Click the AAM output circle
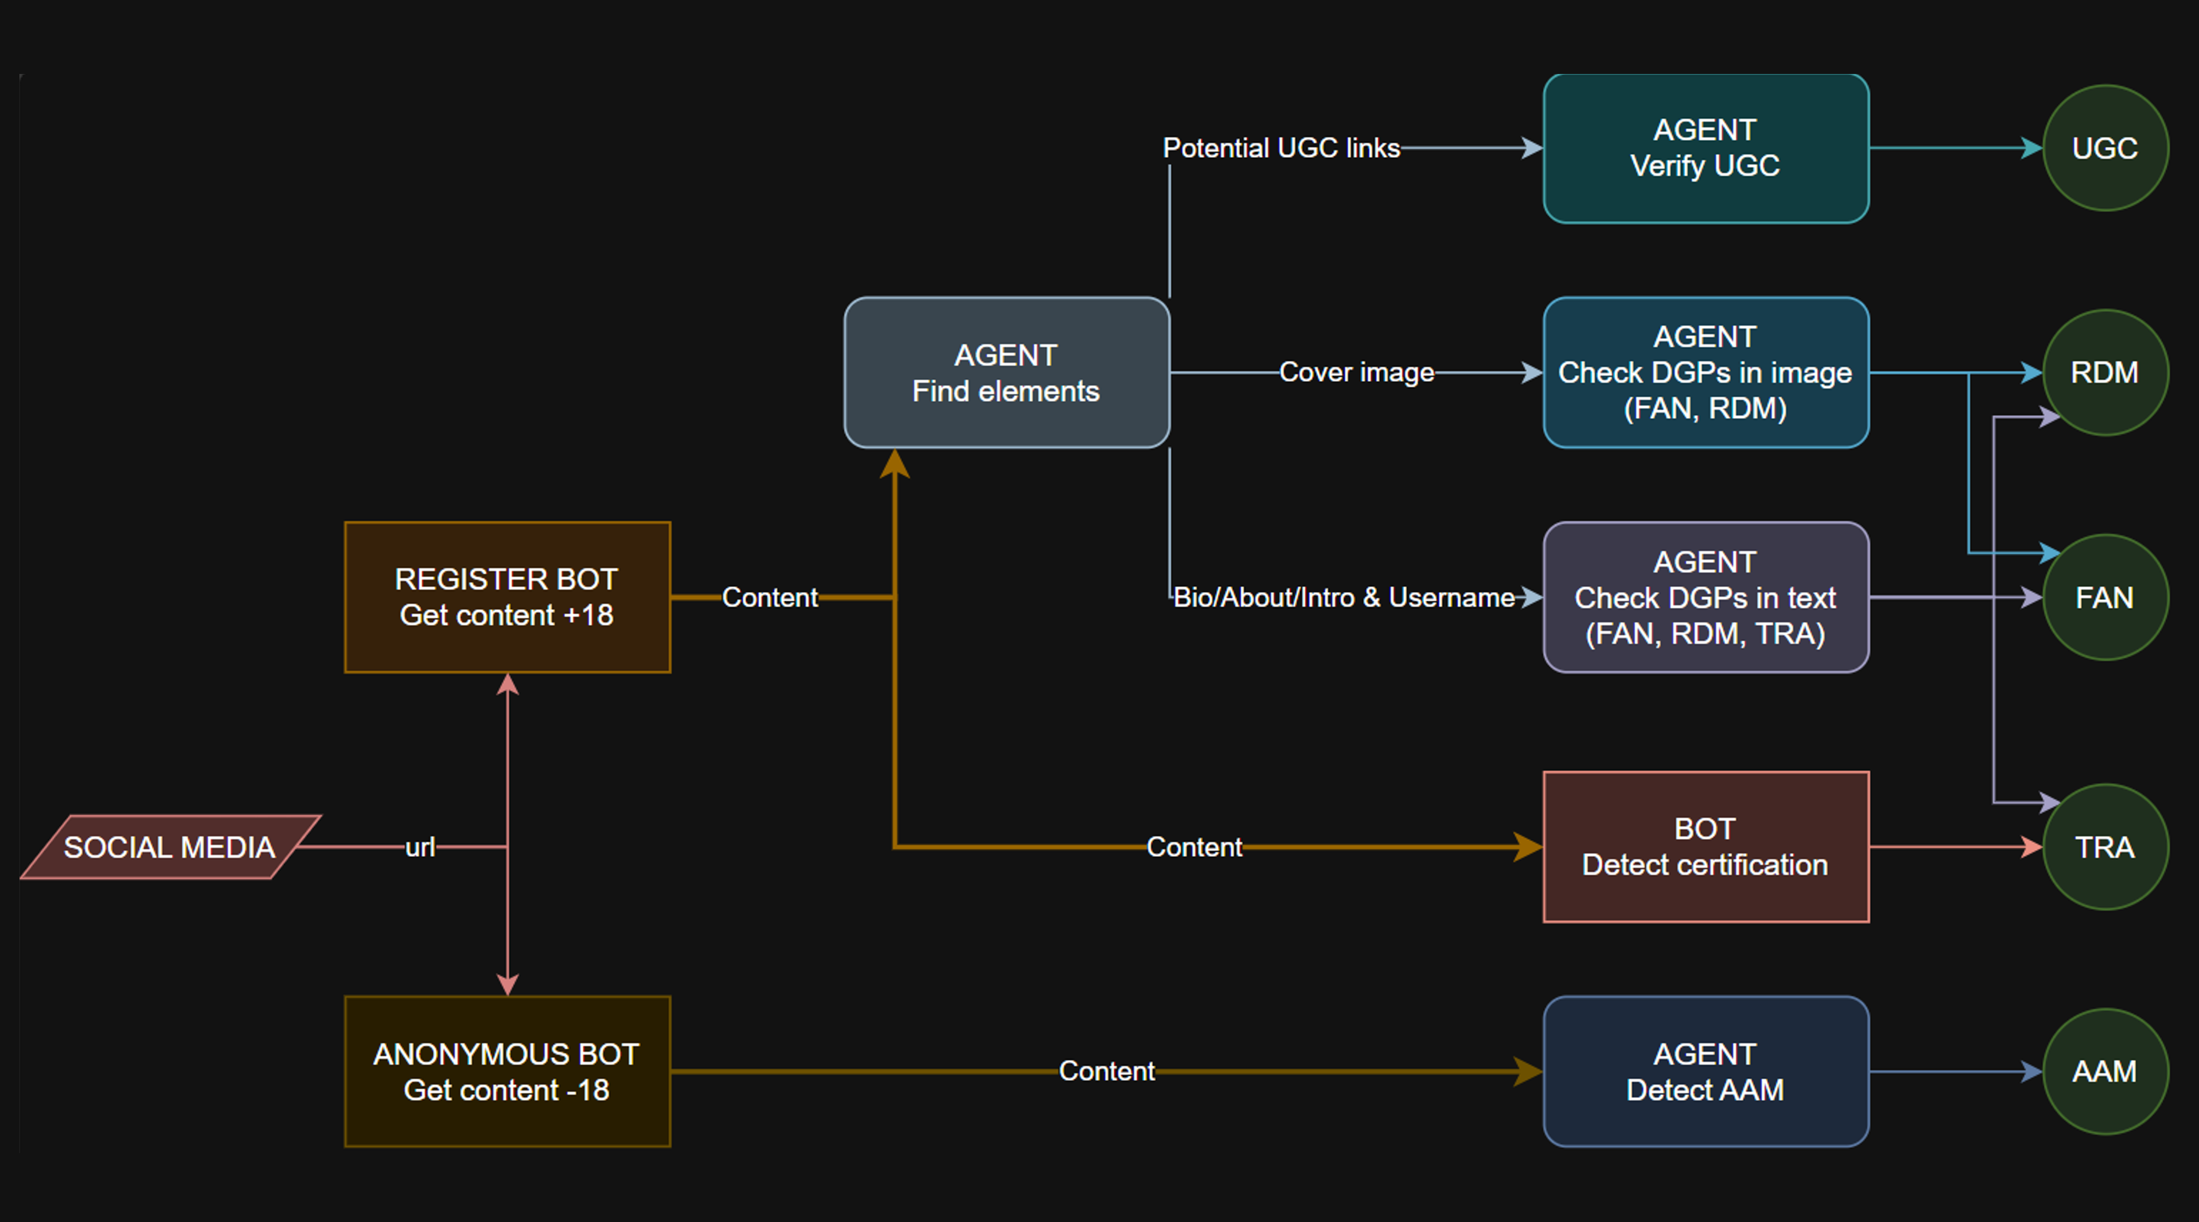This screenshot has height=1222, width=2199. click(2104, 1071)
